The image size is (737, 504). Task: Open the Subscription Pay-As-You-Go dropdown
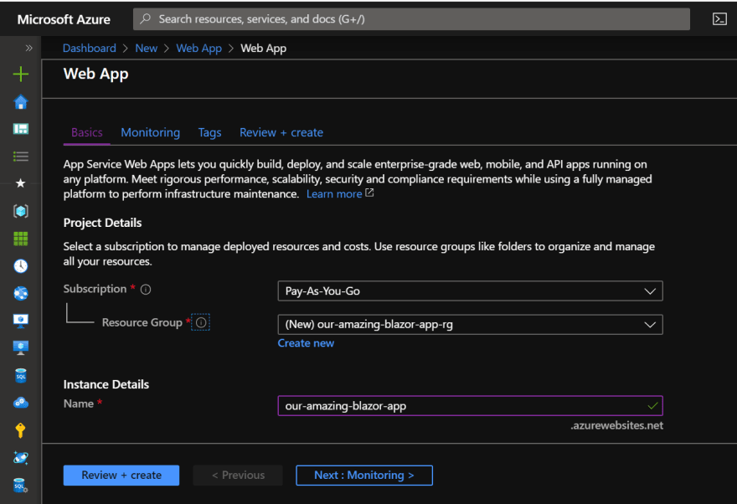pos(470,291)
